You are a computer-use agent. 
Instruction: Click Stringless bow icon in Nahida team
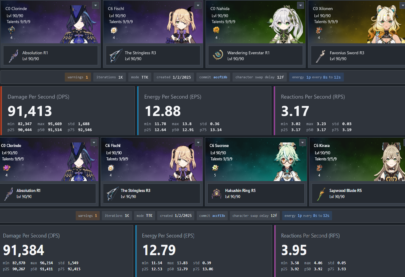[116, 56]
